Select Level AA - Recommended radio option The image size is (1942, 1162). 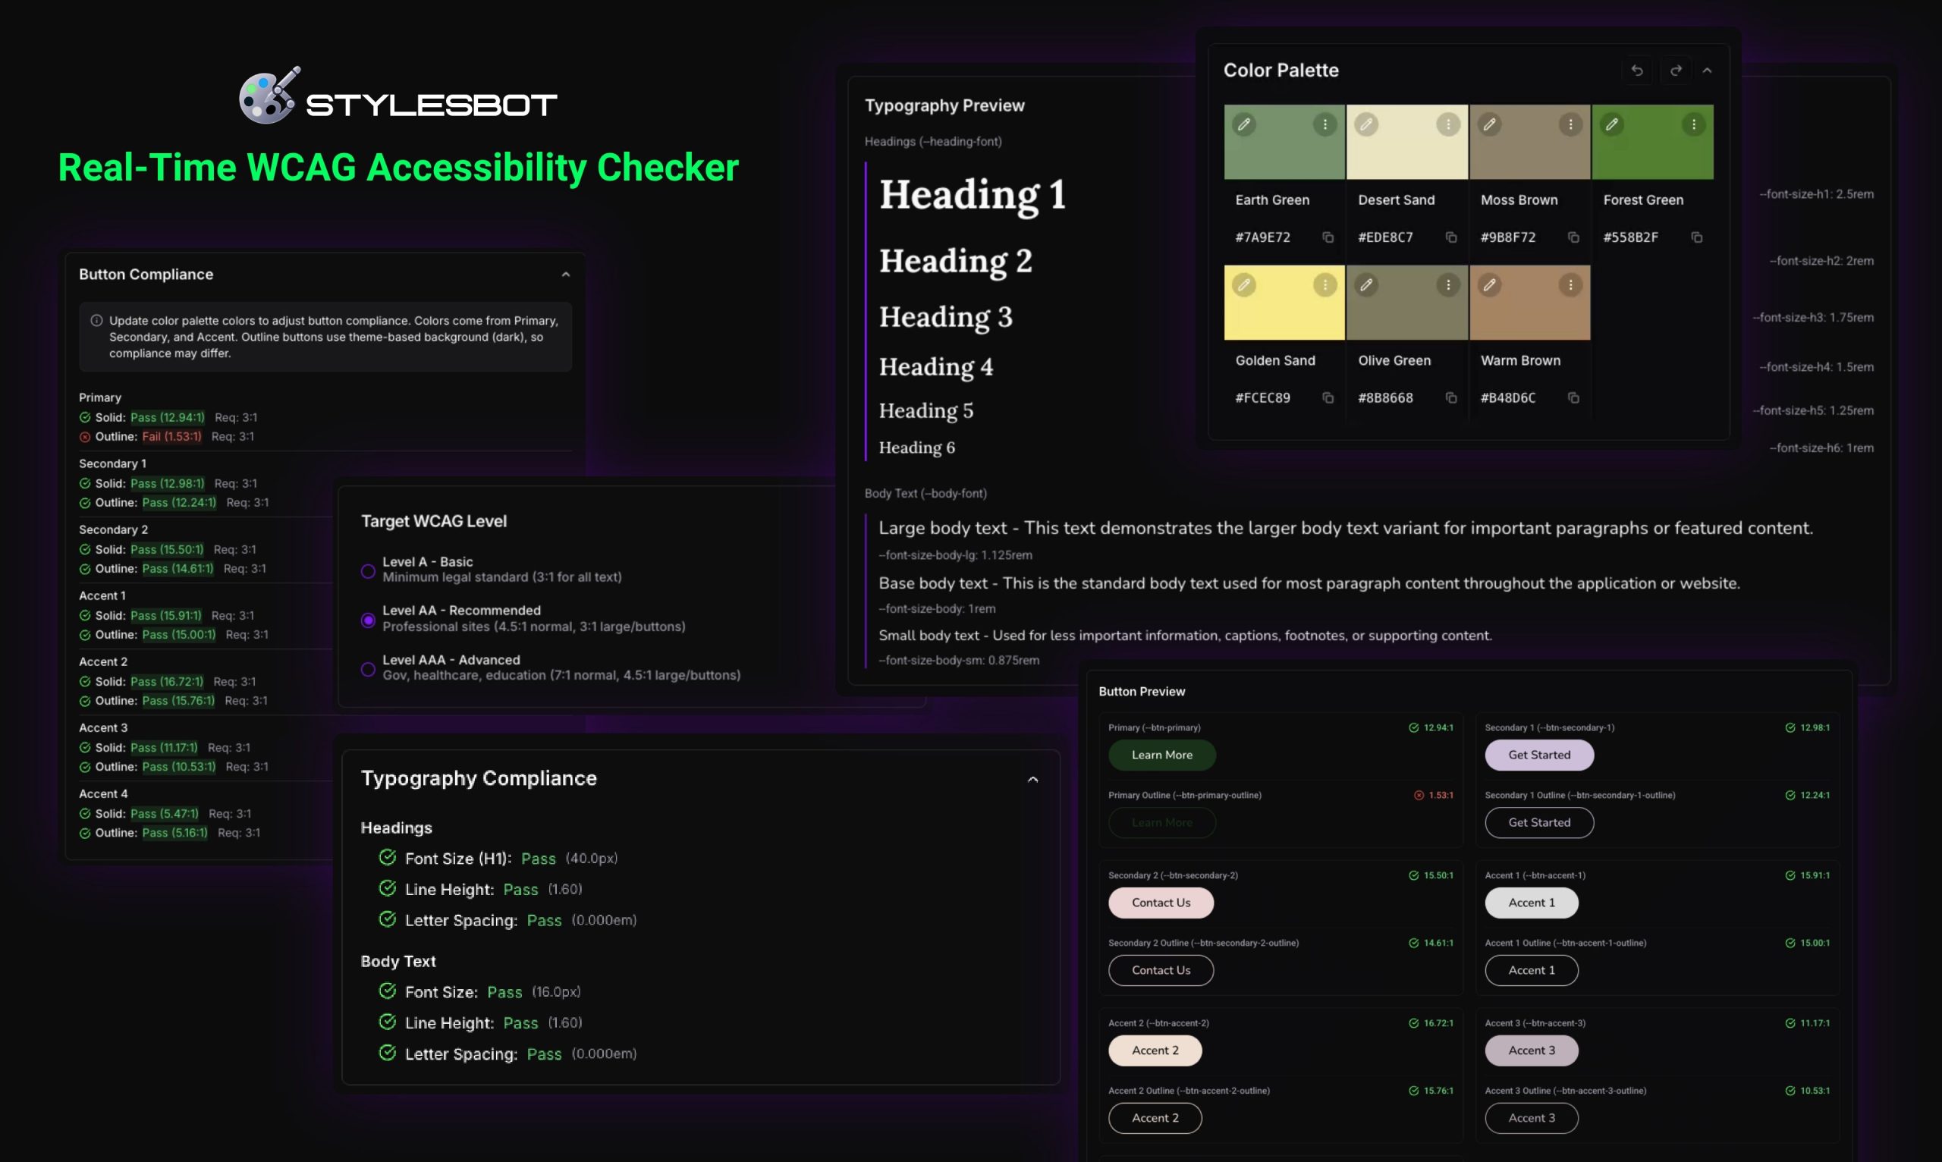tap(368, 620)
